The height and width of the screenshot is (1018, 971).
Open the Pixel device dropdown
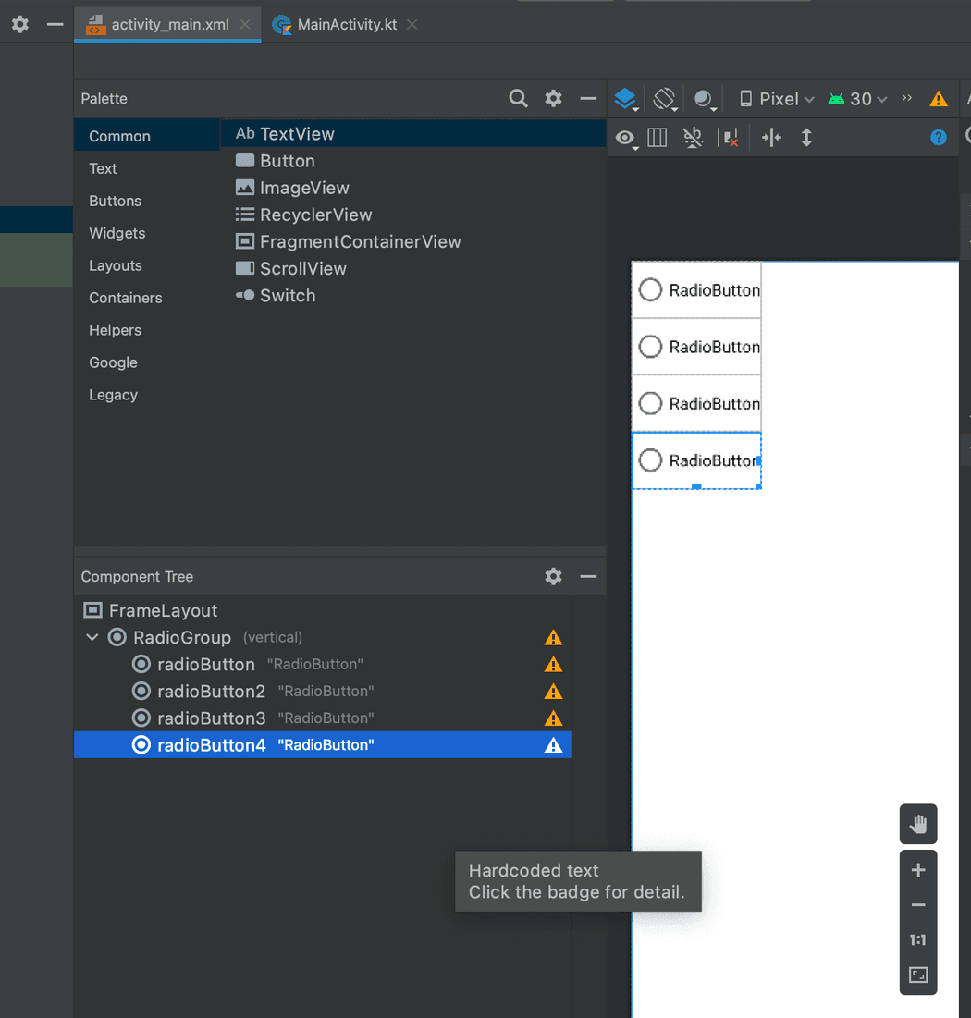[778, 99]
